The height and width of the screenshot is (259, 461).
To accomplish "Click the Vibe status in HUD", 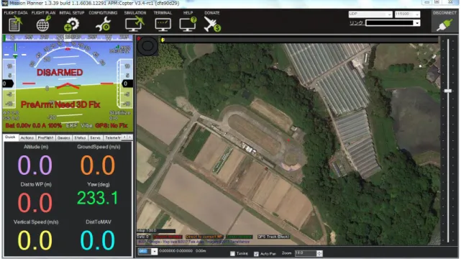I will 87,125.
